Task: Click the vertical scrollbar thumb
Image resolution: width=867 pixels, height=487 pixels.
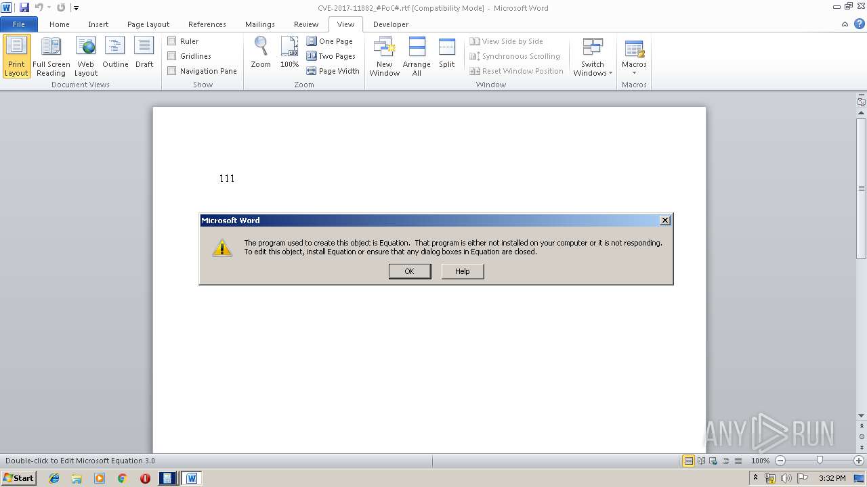Action: click(x=862, y=187)
